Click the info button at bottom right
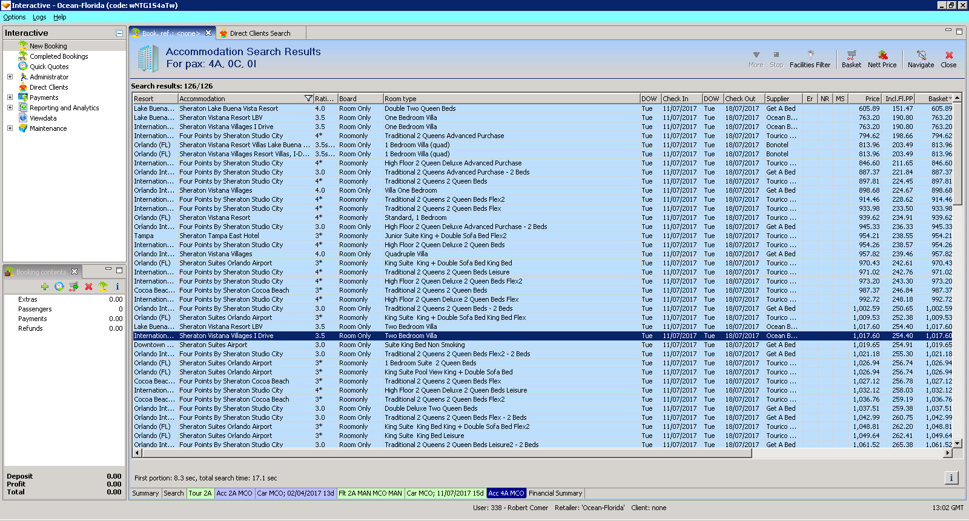Image resolution: width=969 pixels, height=521 pixels. coord(951,478)
